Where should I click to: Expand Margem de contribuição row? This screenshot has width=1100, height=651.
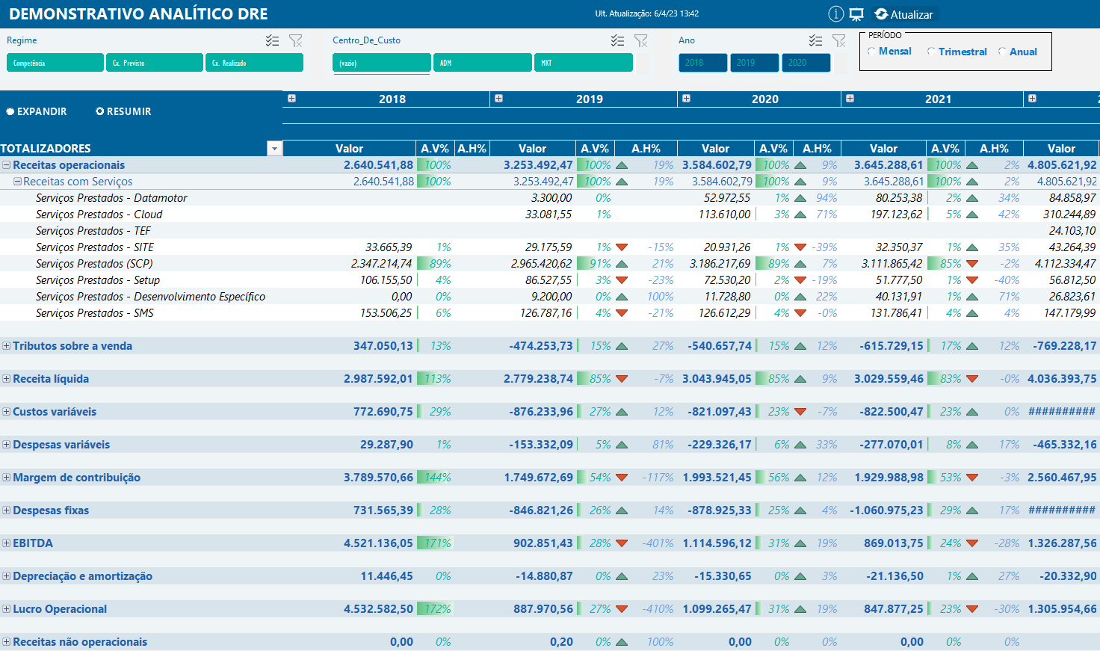click(x=6, y=478)
